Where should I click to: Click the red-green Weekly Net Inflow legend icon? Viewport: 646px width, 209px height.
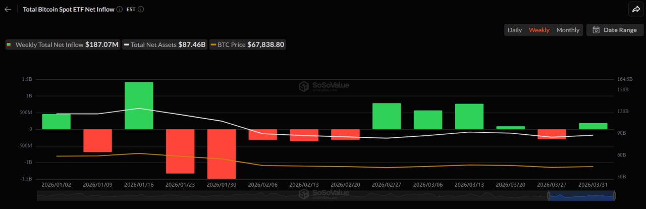9,45
